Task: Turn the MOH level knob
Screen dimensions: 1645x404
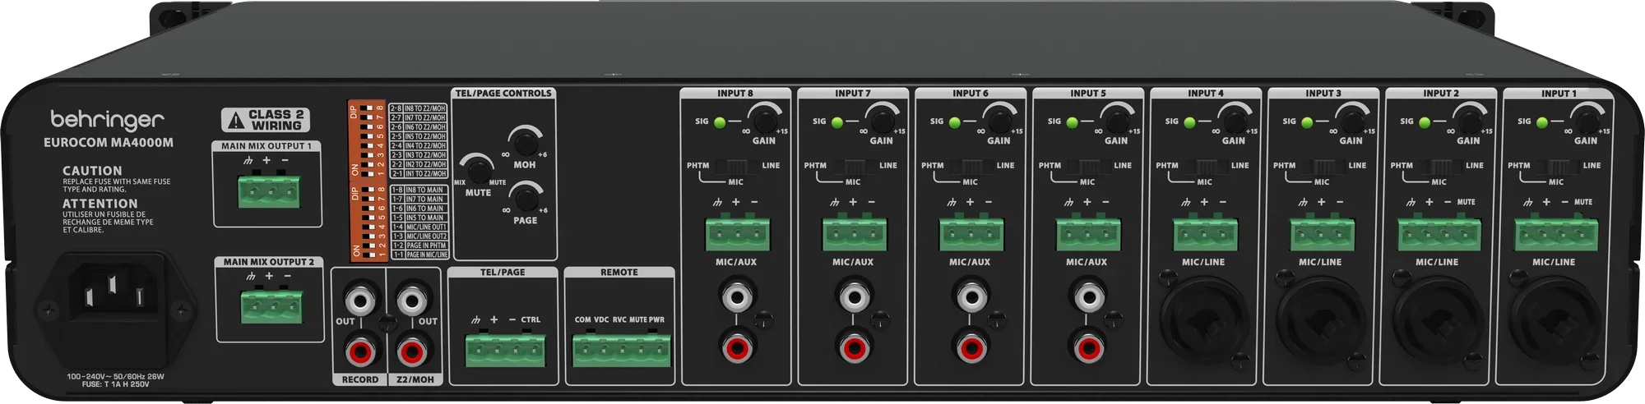Action: (x=523, y=139)
